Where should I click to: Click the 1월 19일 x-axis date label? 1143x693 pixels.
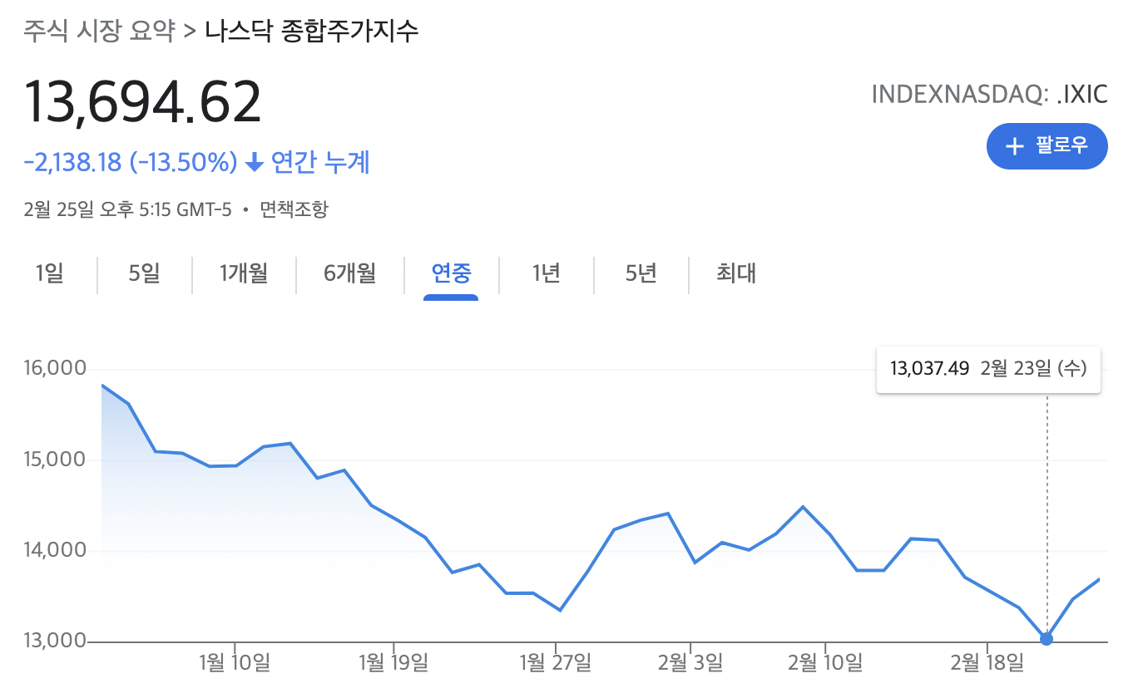393,663
